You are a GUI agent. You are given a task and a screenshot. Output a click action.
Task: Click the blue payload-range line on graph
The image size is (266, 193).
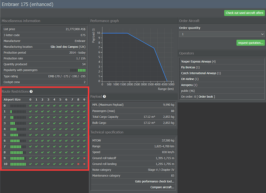141,41
